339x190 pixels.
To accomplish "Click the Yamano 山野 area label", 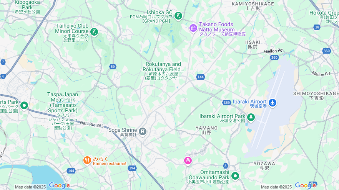I will [206, 130].
